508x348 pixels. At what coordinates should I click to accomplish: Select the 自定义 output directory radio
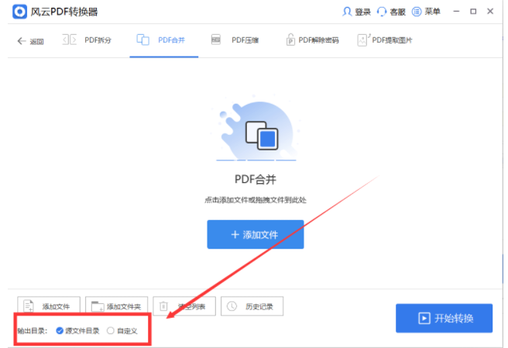point(111,331)
